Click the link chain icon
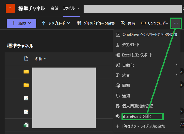 coord(143,23)
